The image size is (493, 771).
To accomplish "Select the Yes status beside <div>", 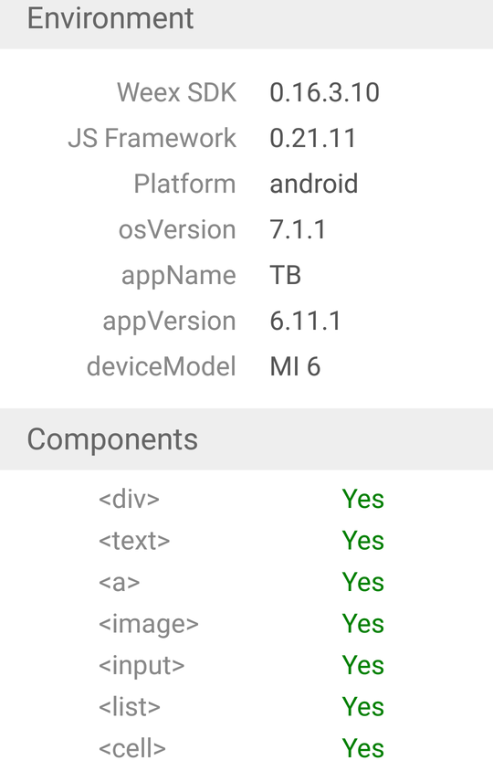I will [x=362, y=499].
